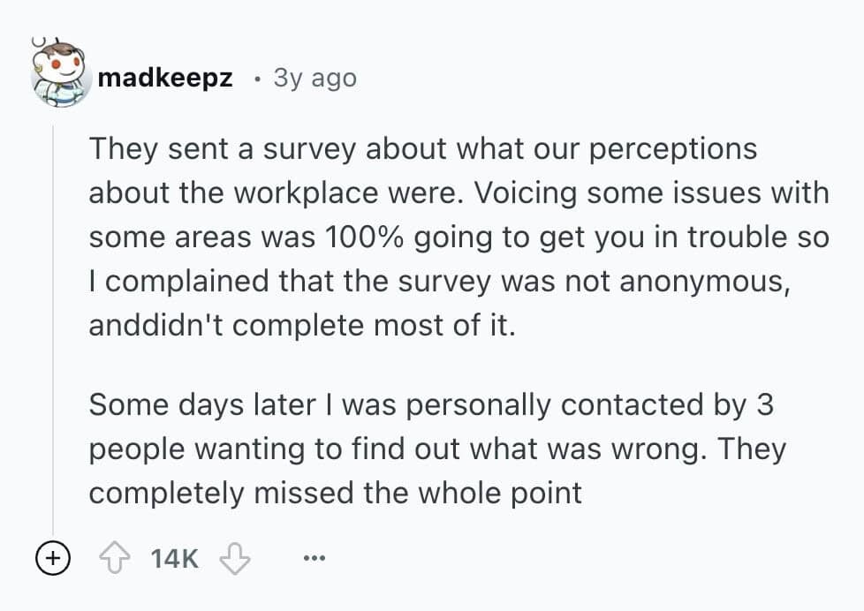Open the madkeepz avatar image
The width and height of the screenshot is (864, 611).
(60, 76)
